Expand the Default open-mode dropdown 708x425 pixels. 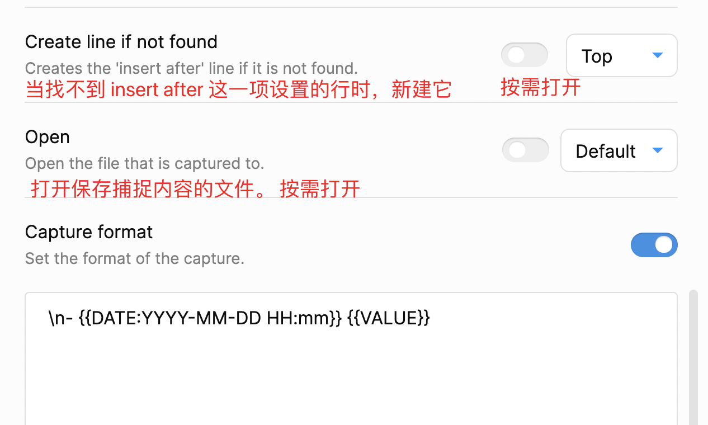tap(619, 150)
